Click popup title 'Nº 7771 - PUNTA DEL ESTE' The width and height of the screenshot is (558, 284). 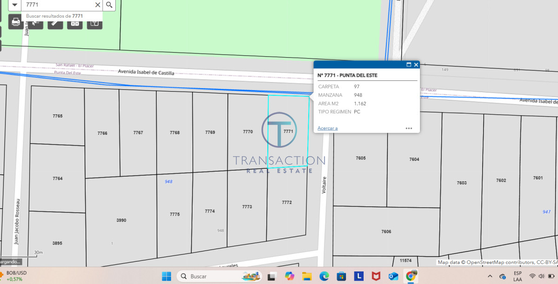point(347,75)
